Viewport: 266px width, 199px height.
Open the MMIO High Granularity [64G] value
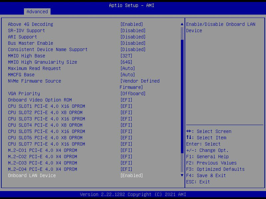126,62
